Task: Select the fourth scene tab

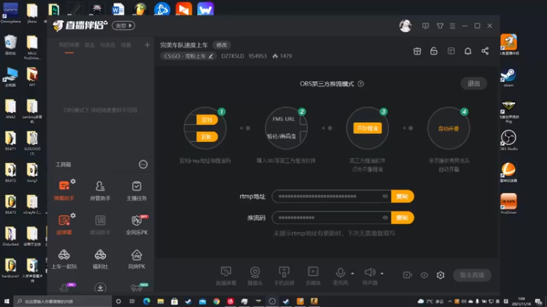Action: 126,45
